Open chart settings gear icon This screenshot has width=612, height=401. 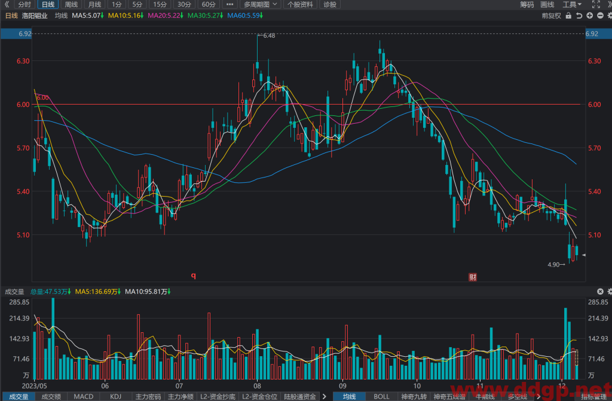(x=610, y=16)
